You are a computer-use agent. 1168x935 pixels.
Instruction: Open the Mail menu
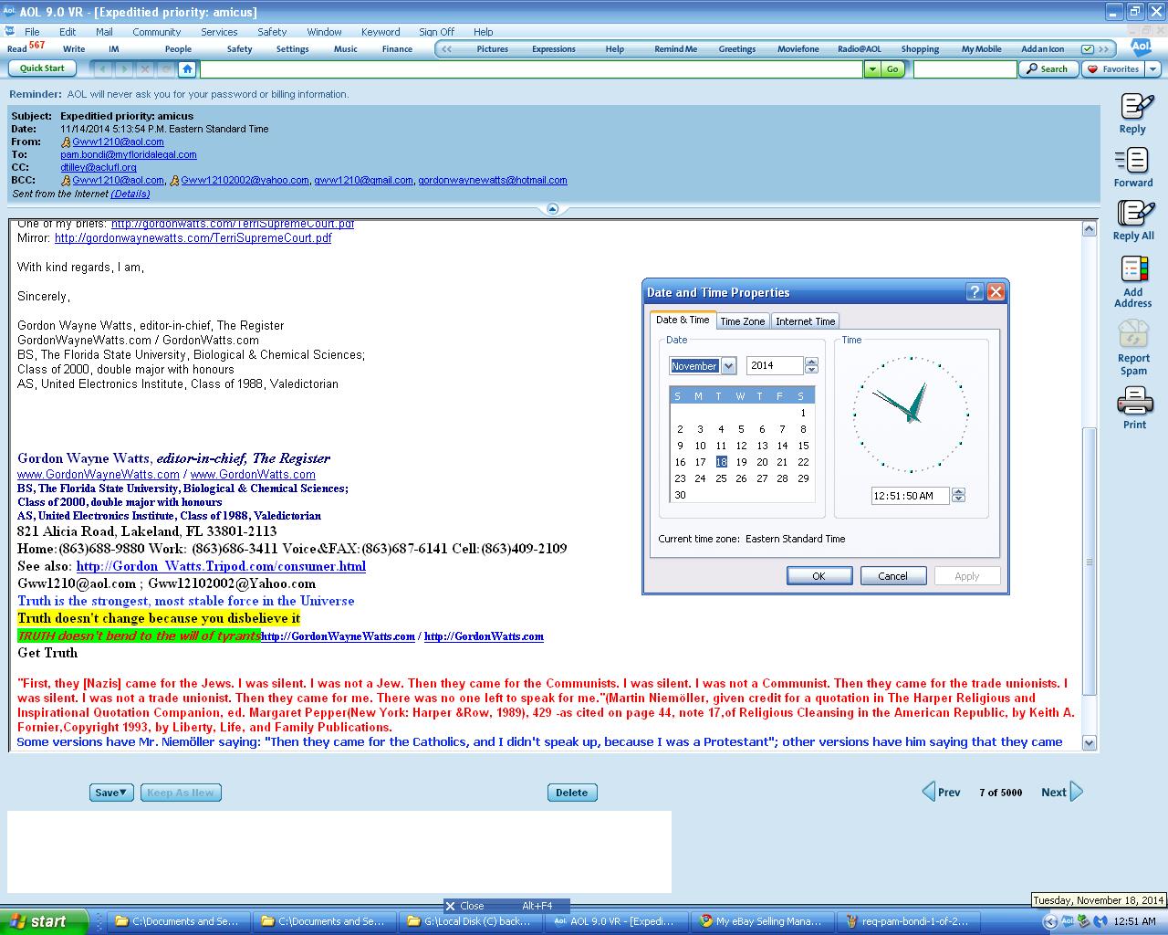104,31
